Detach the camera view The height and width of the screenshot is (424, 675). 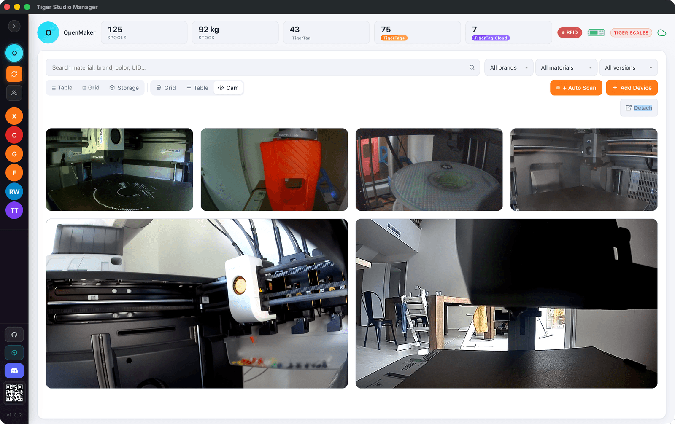(x=639, y=108)
